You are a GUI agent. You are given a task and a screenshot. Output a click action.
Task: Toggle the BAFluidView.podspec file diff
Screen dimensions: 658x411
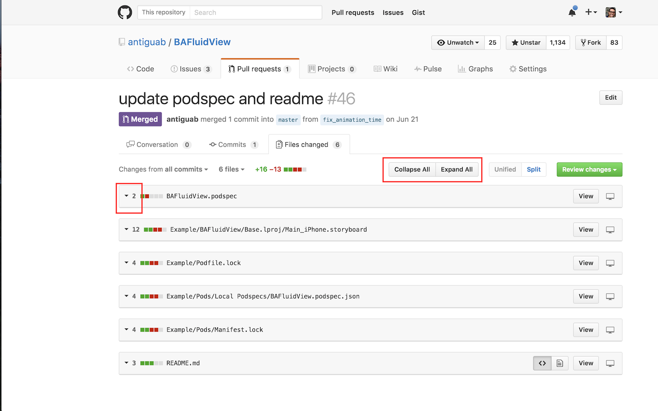coord(126,196)
